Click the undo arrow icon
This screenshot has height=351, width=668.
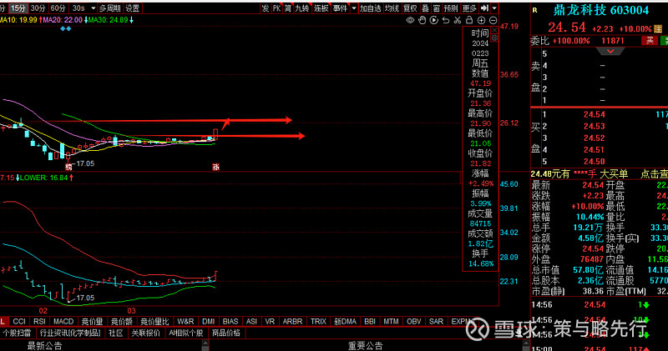[x=446, y=20]
